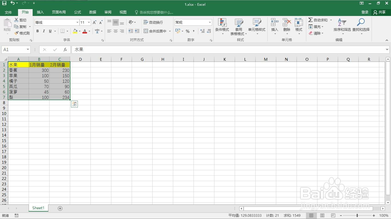The width and height of the screenshot is (391, 219).
Task: Open the cell borders tool
Action: point(63,31)
